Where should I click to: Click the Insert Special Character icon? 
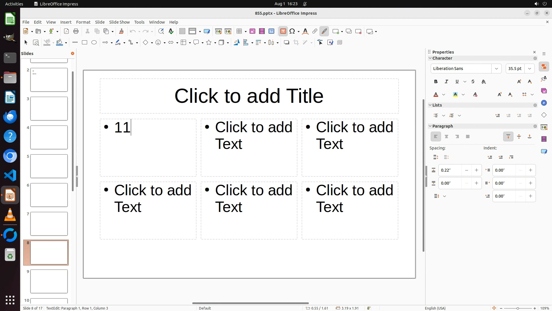coord(292,31)
